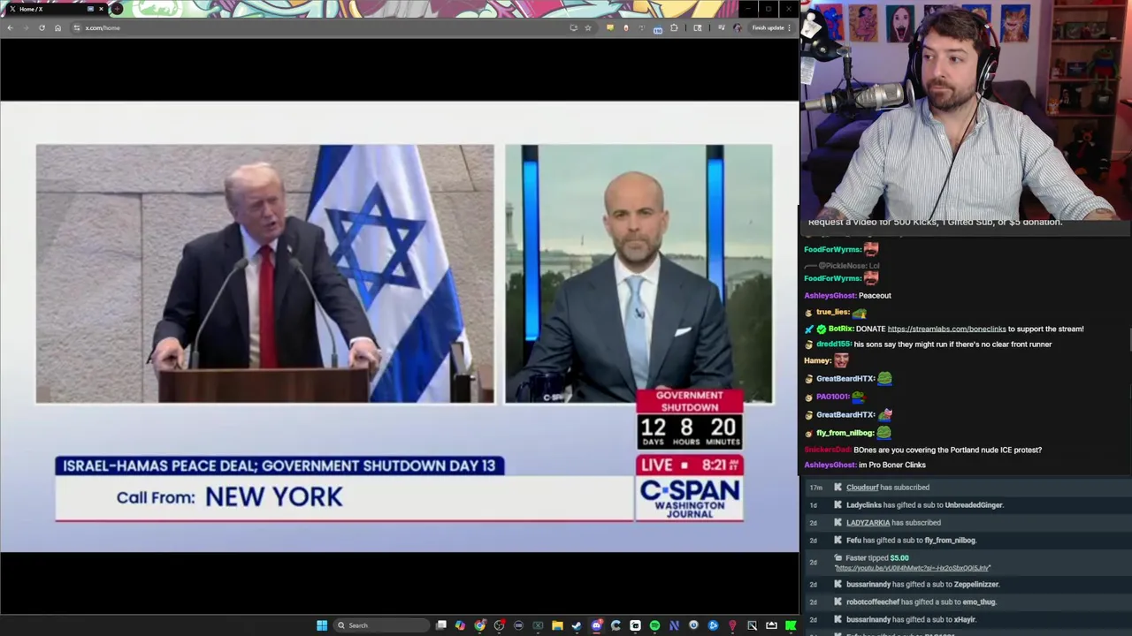Bookmark this page with the star icon
The height and width of the screenshot is (636, 1132).
pos(588,27)
